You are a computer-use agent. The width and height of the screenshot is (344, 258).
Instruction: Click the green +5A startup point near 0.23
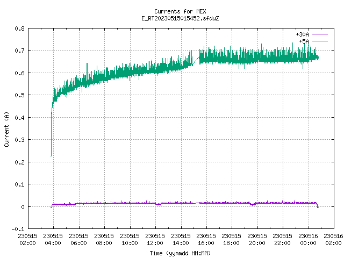tap(51, 156)
